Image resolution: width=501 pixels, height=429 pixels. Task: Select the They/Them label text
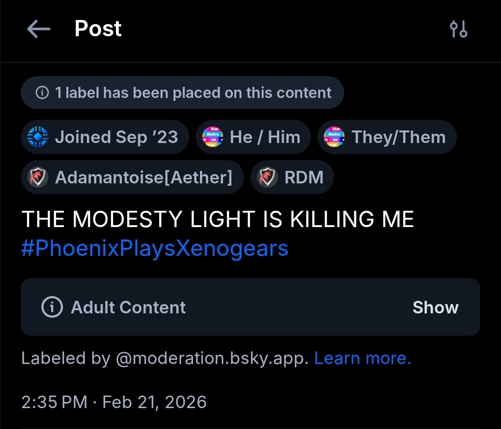point(398,137)
